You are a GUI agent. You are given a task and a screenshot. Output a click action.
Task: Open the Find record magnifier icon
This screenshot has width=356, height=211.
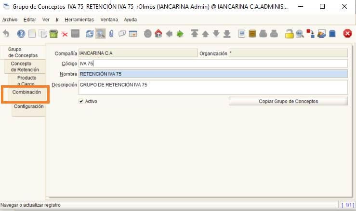[100, 34]
